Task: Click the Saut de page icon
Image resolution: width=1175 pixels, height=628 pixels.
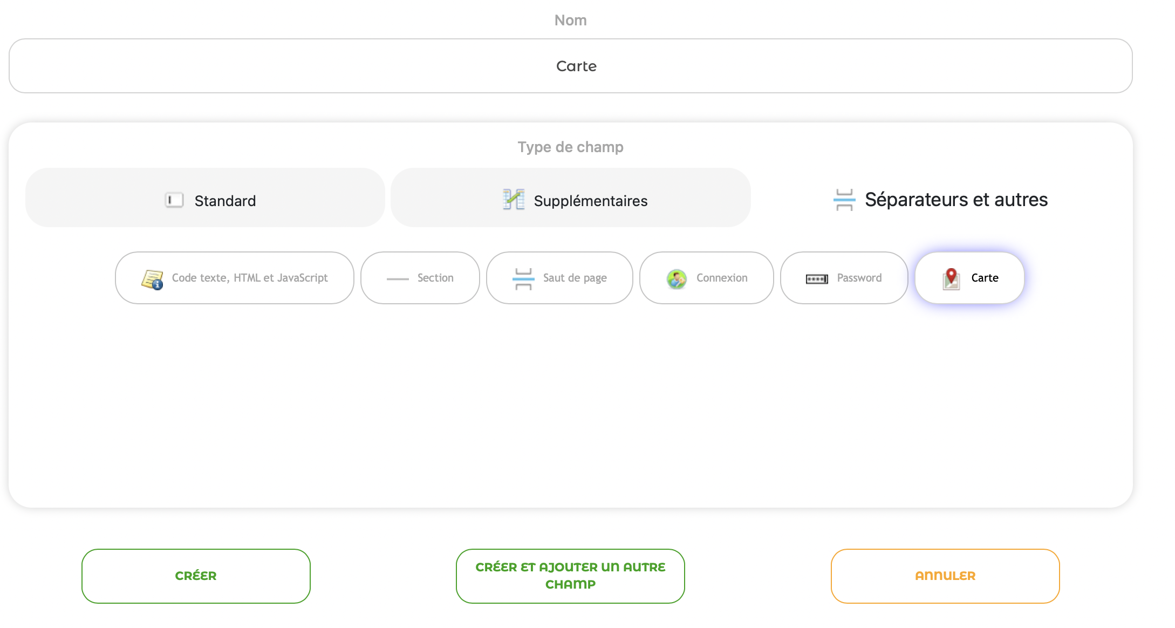Action: [x=523, y=278]
